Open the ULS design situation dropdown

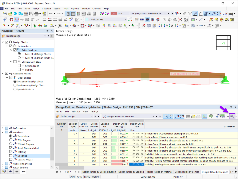pyautogui.click(x=165, y=14)
